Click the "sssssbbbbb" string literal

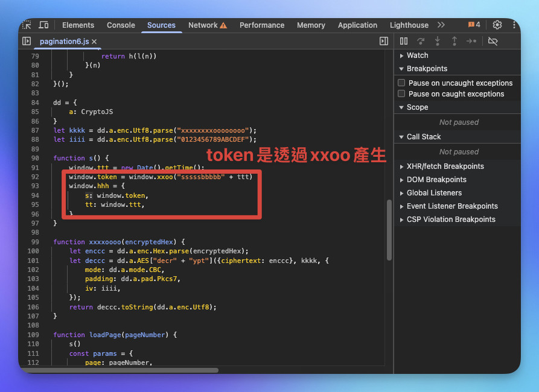(x=201, y=177)
